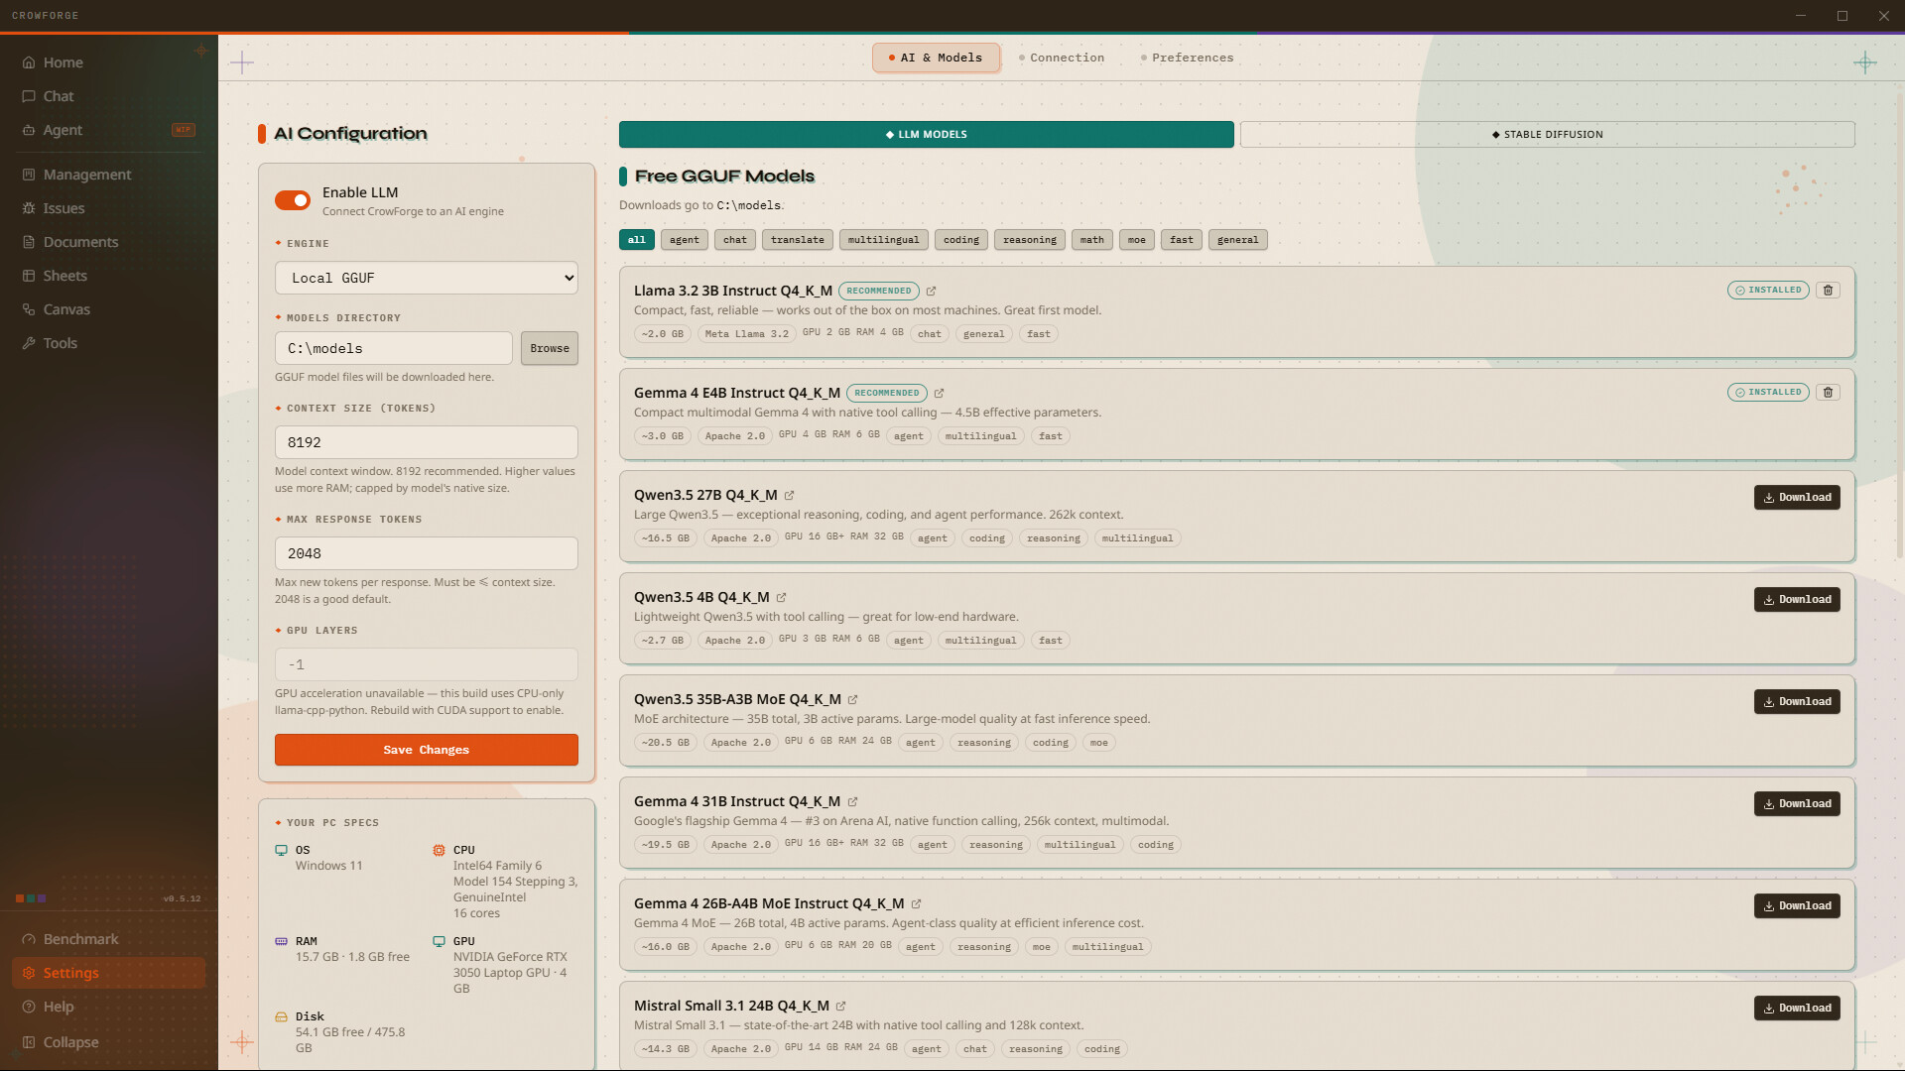1905x1071 pixels.
Task: Click the Save Changes button
Action: pyautogui.click(x=427, y=750)
